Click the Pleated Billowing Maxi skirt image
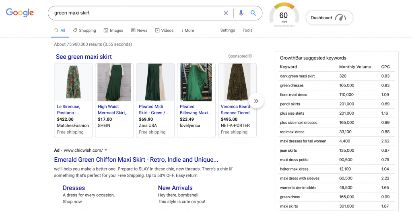 pos(196,82)
